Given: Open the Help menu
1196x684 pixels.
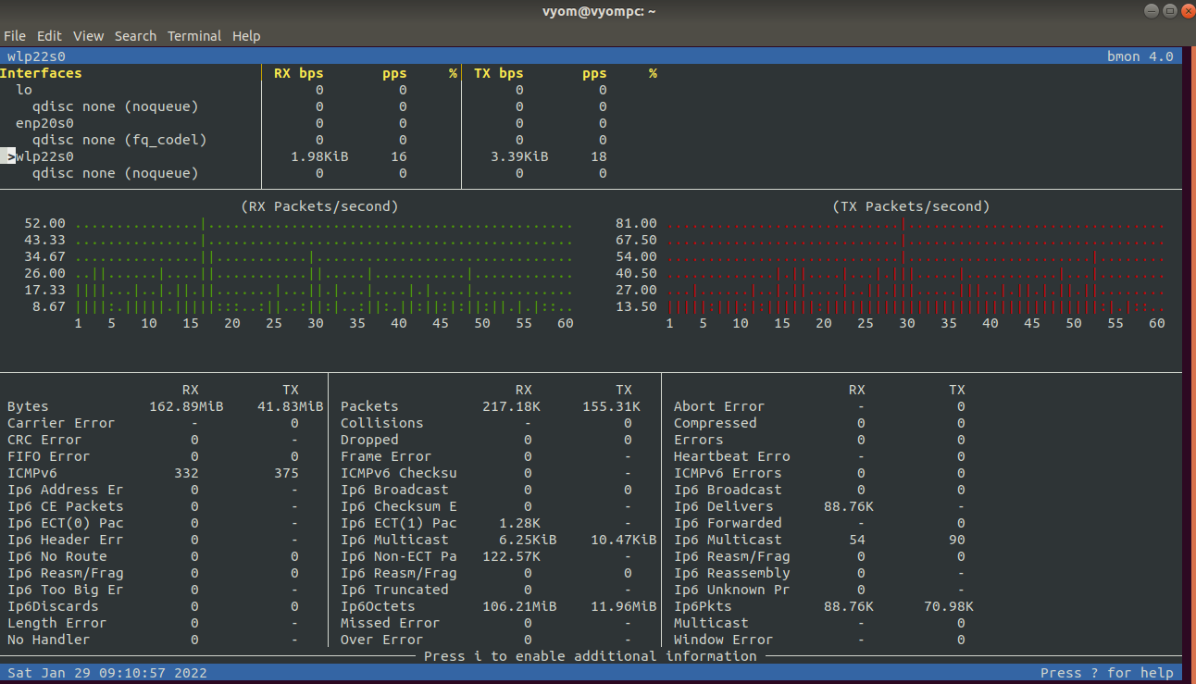Looking at the screenshot, I should tap(246, 35).
